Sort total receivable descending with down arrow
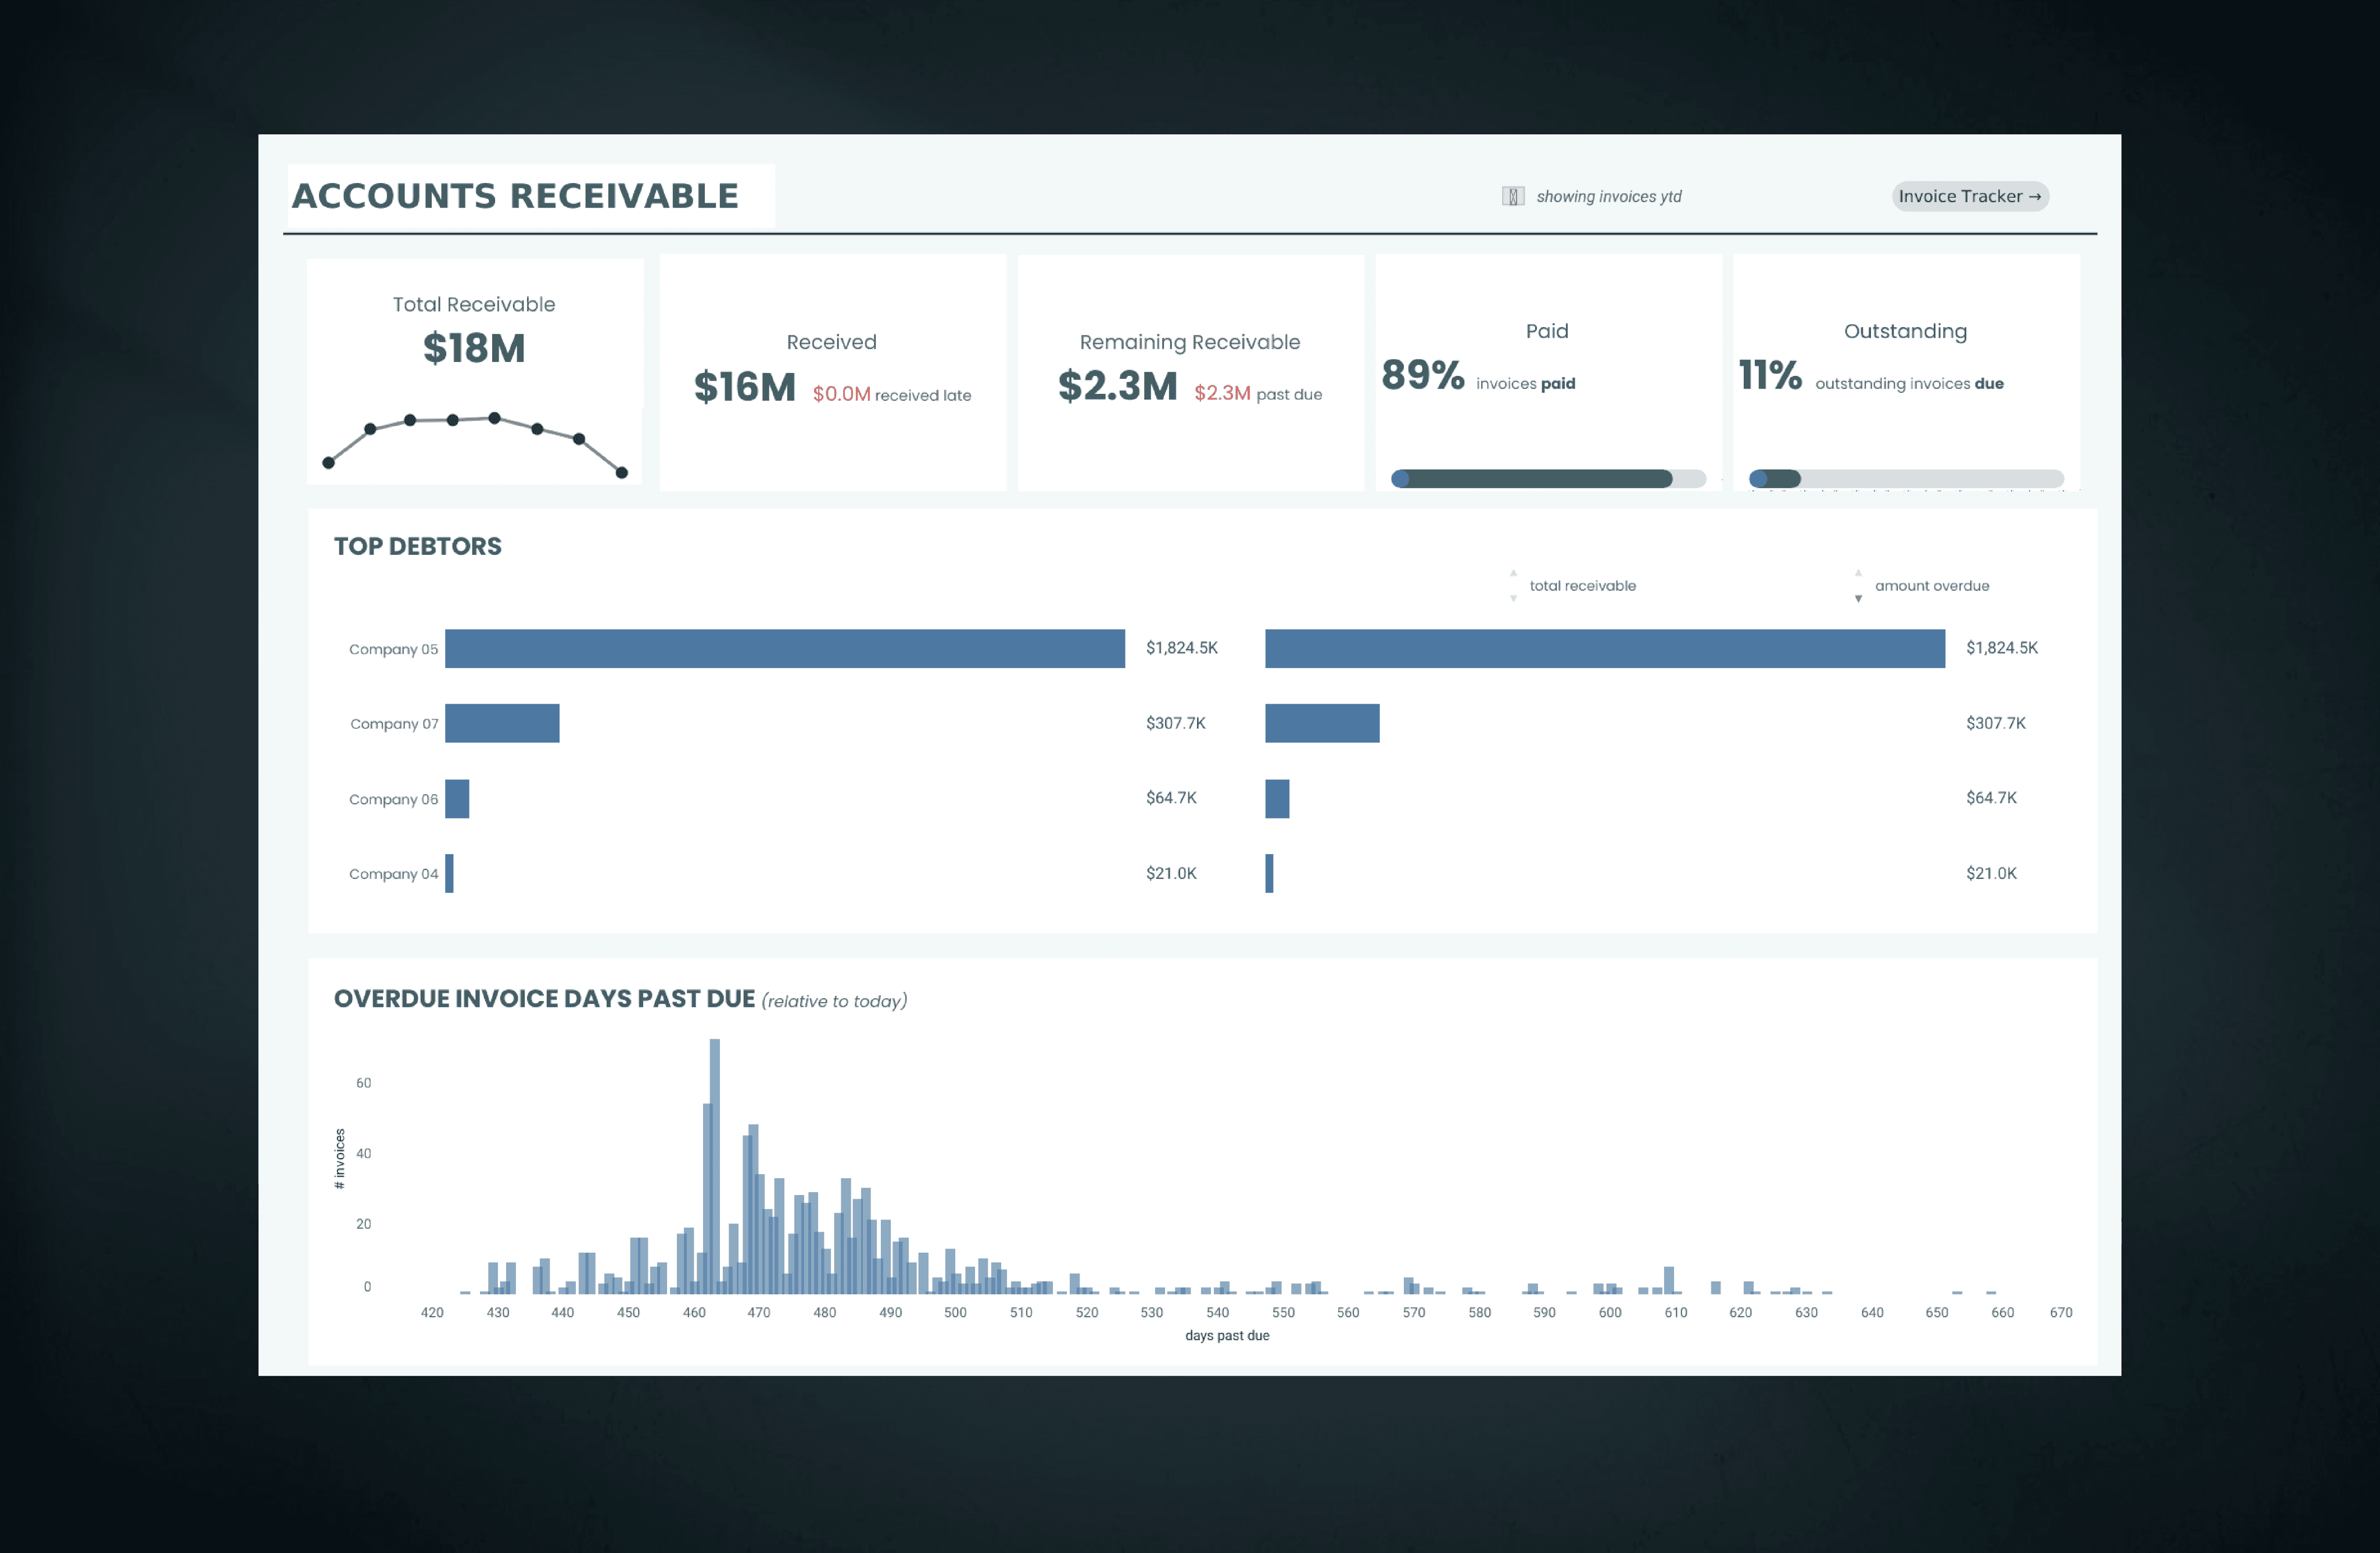 click(x=1513, y=599)
